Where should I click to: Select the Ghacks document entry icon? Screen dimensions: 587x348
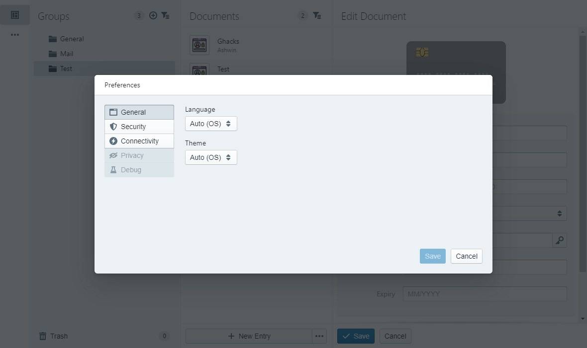coord(199,45)
